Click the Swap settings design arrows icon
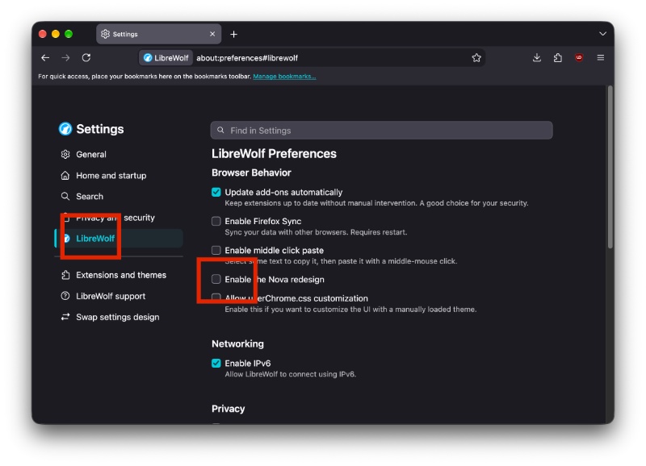The width and height of the screenshot is (646, 466). point(65,317)
